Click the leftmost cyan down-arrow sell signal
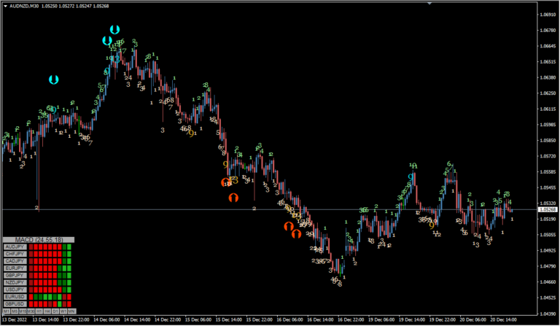The width and height of the screenshot is (560, 326). click(x=53, y=79)
